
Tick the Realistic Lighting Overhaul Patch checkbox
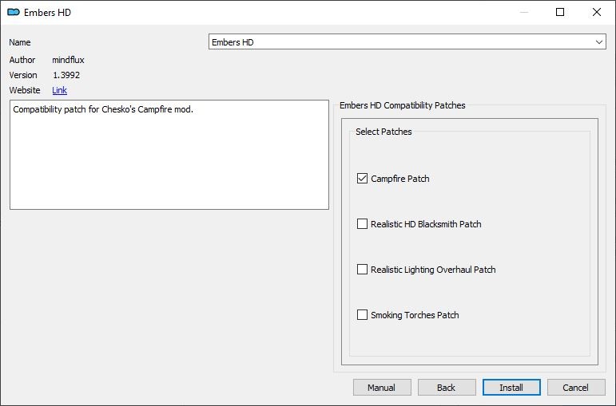(x=362, y=270)
